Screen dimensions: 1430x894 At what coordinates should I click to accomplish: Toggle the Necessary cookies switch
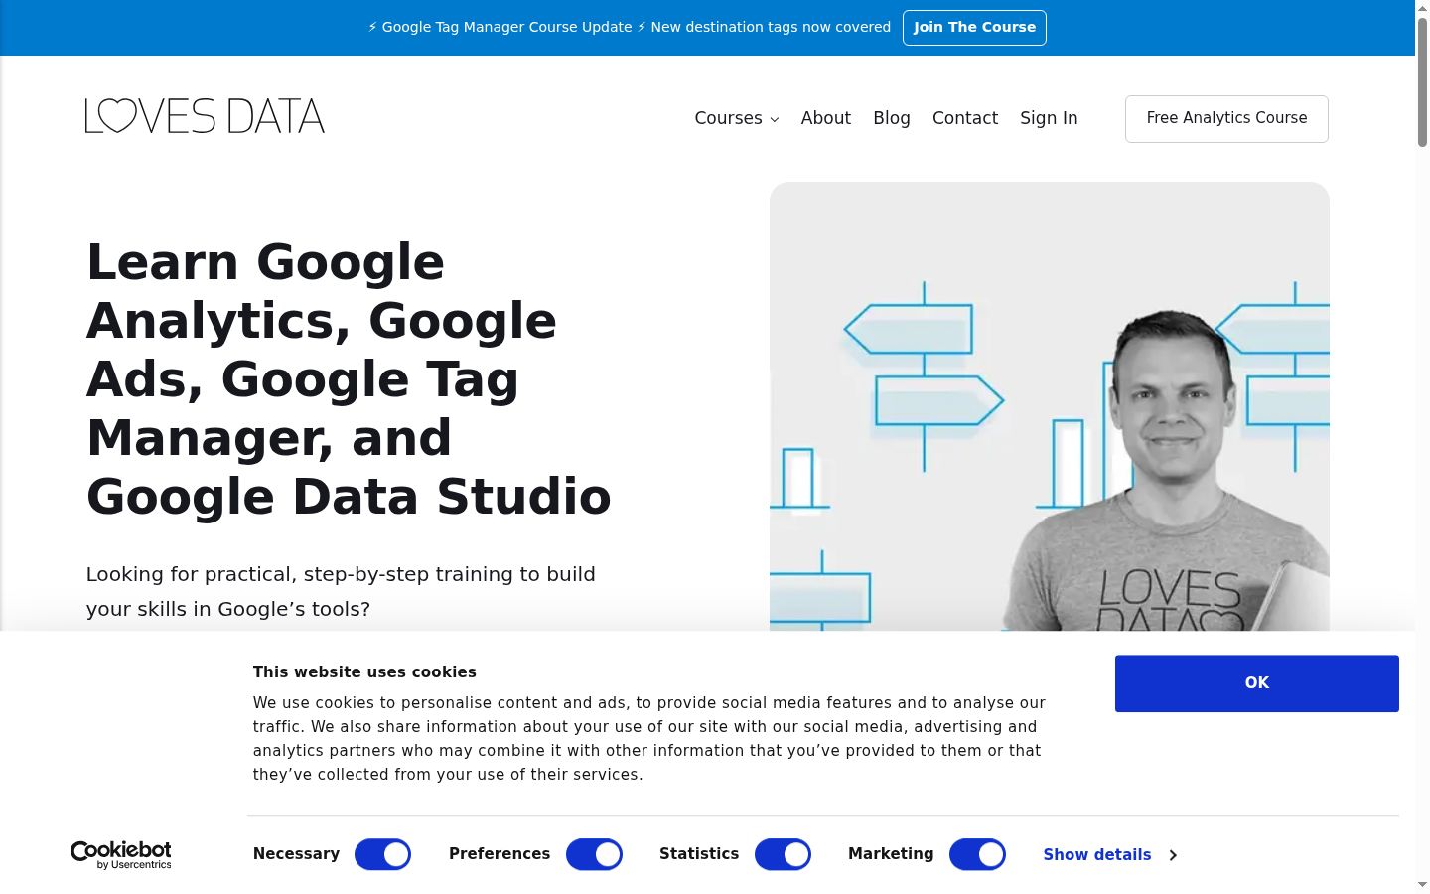click(x=382, y=854)
